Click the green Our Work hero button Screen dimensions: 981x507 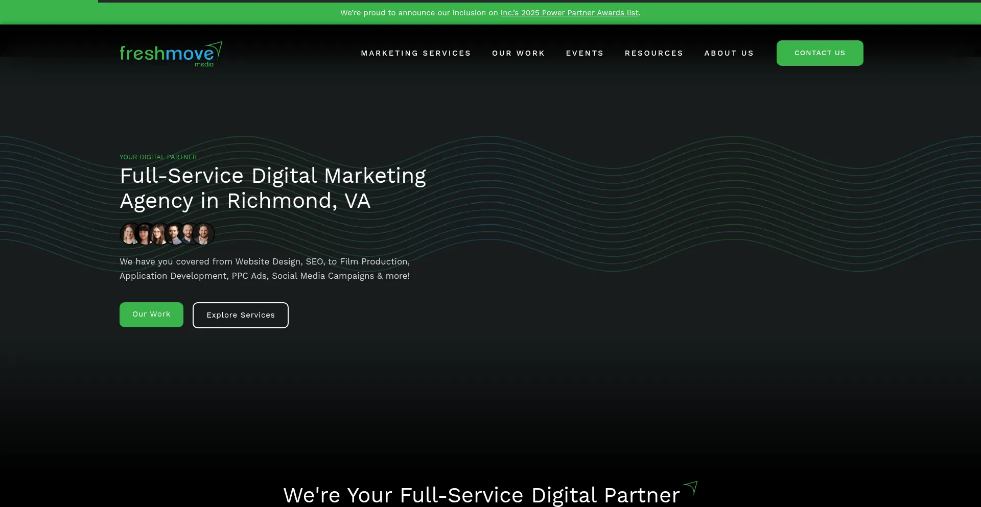point(151,315)
